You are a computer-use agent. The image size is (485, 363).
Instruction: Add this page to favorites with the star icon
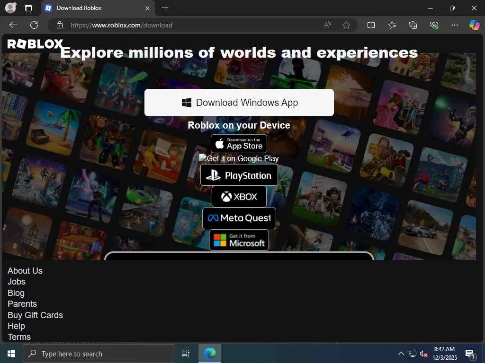(346, 25)
